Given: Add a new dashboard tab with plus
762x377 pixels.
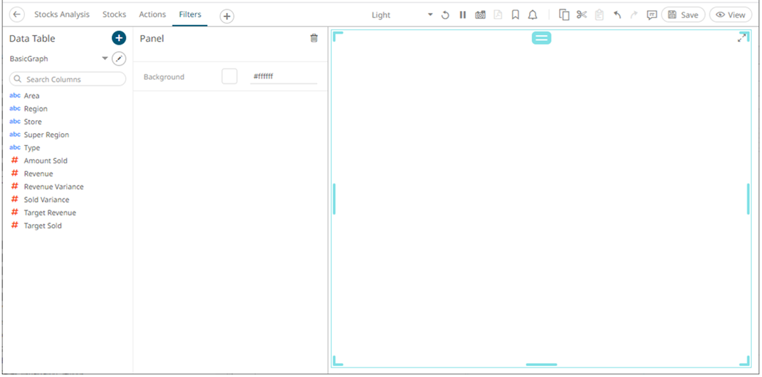Looking at the screenshot, I should [x=227, y=15].
